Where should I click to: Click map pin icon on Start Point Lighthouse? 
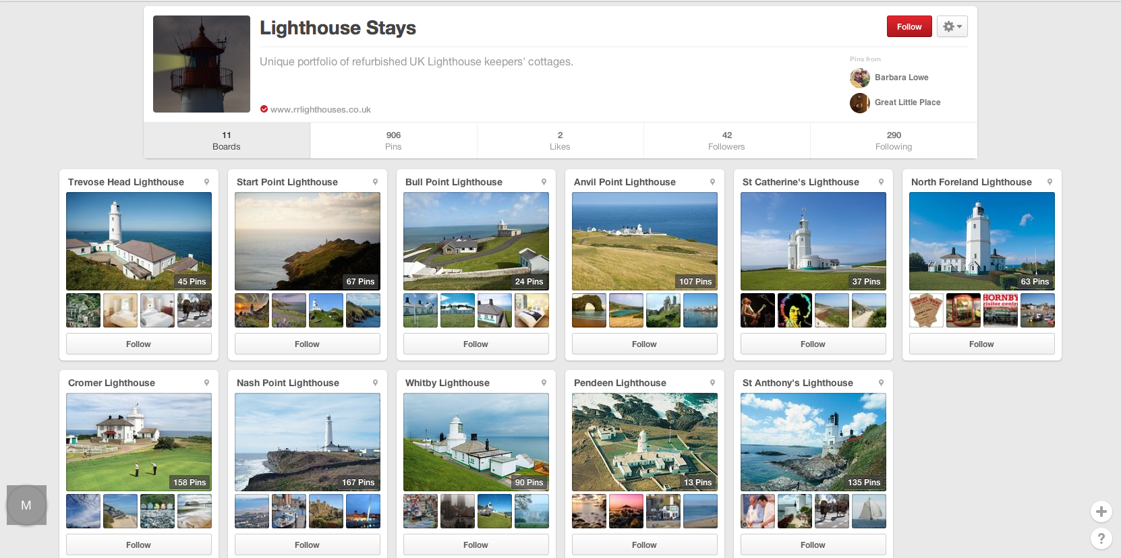tap(375, 182)
